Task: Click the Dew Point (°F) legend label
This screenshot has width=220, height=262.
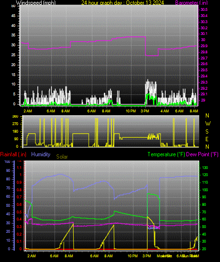Action: (202, 154)
